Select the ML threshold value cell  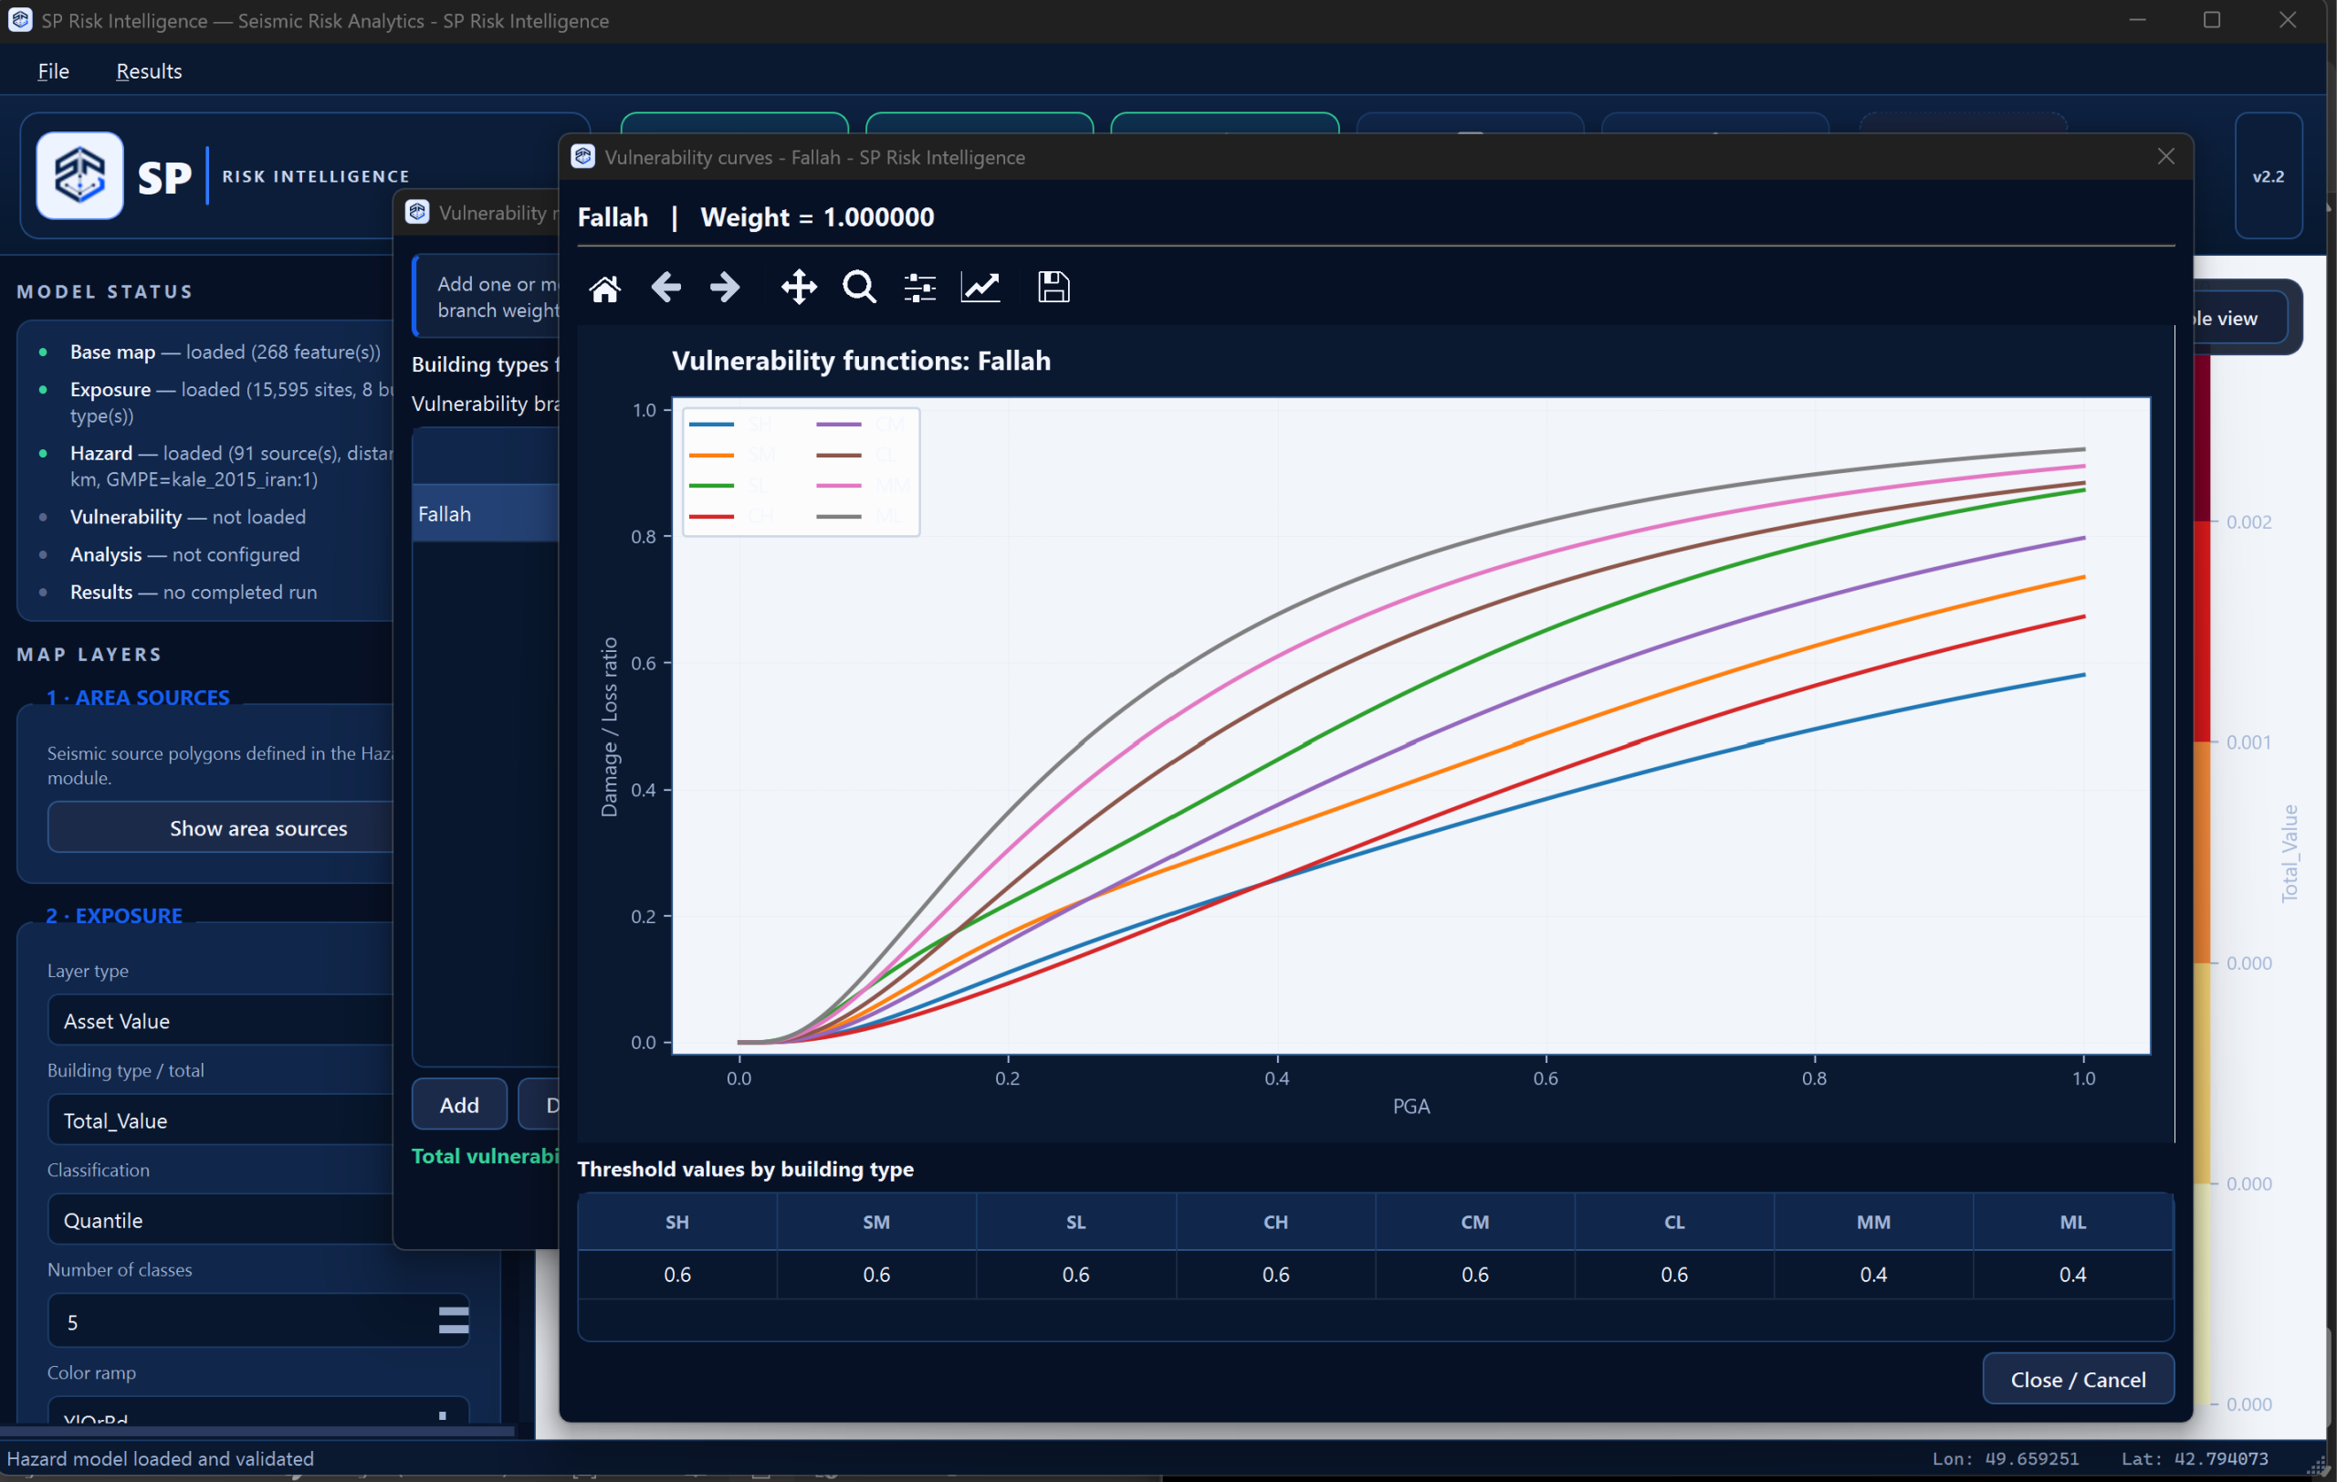click(x=2072, y=1275)
